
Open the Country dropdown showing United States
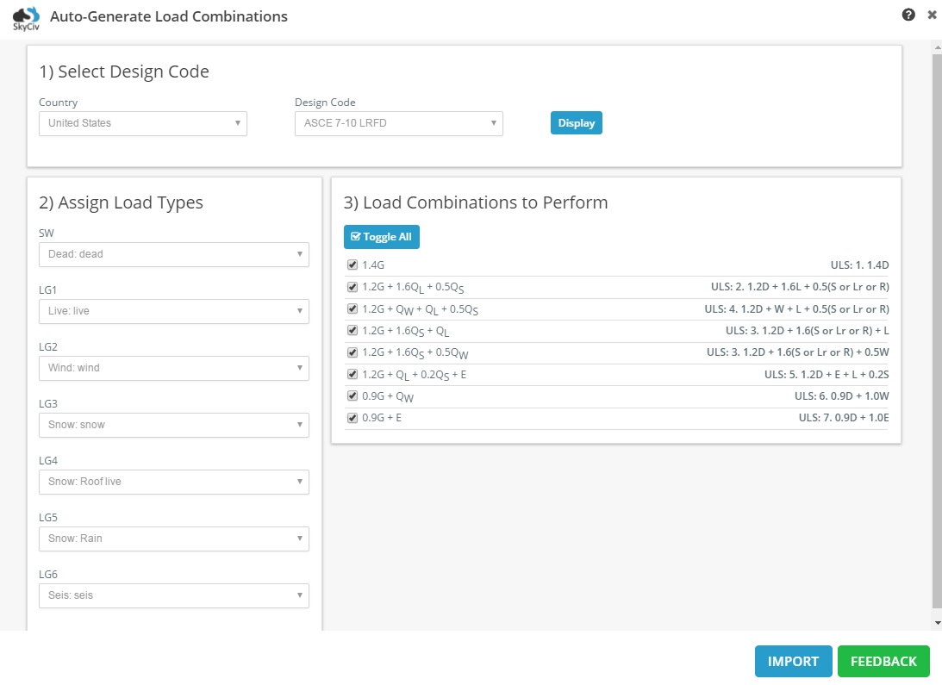click(x=143, y=123)
